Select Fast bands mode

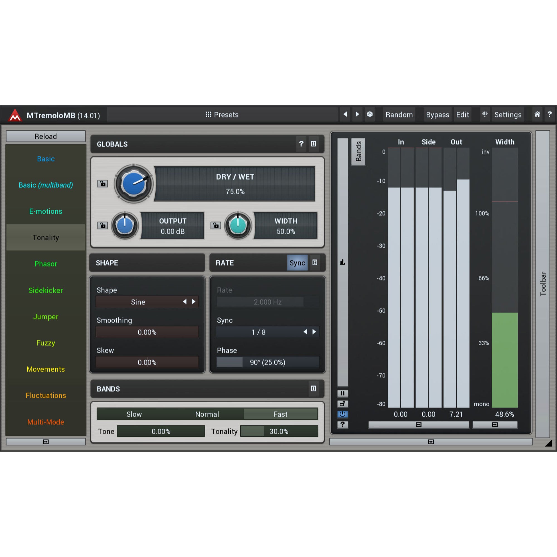(x=280, y=414)
